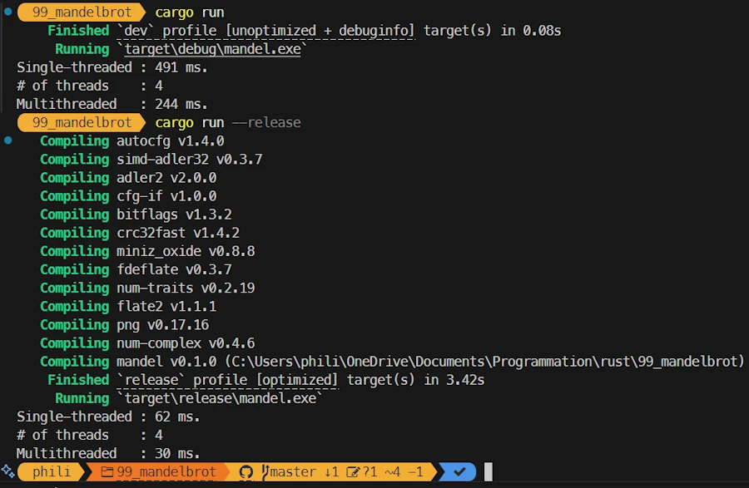
Task: Click the blue checkmark status segment
Action: pyautogui.click(x=459, y=471)
